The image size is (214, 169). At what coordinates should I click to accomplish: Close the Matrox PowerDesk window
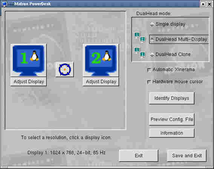pos(209,4)
